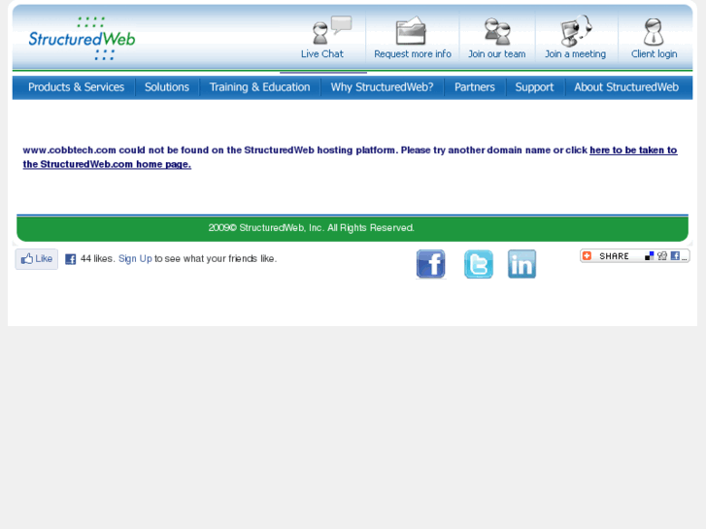Open the LinkedIn icon
Viewport: 706px width, 529px height.
(521, 264)
